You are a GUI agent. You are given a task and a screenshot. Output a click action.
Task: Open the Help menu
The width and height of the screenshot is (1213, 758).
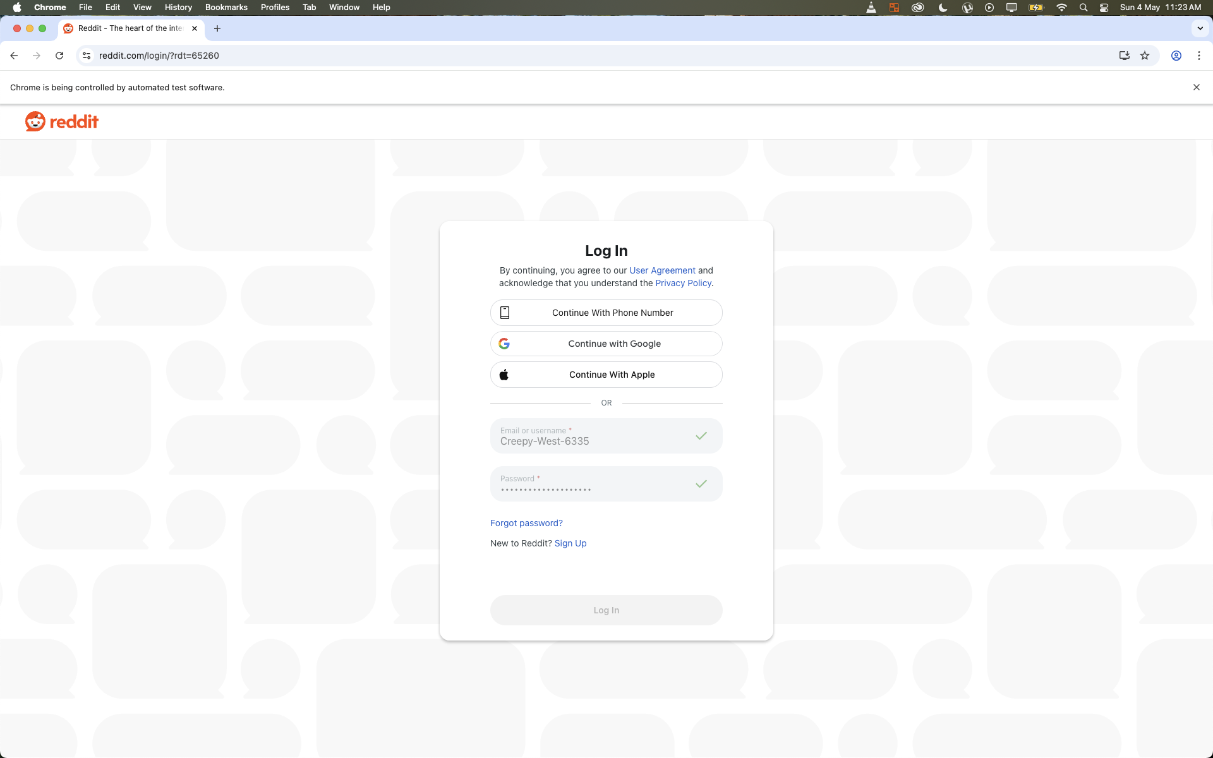(x=381, y=8)
